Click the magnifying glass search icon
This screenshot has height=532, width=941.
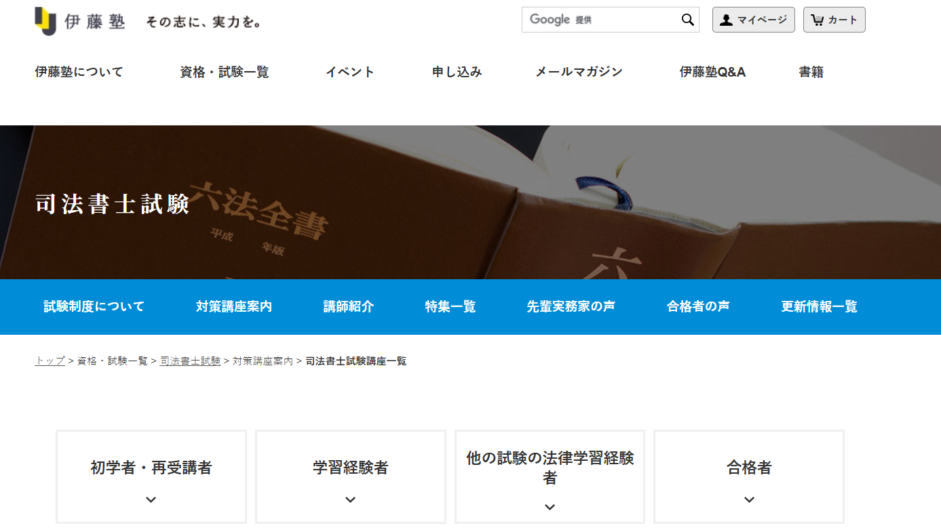687,20
